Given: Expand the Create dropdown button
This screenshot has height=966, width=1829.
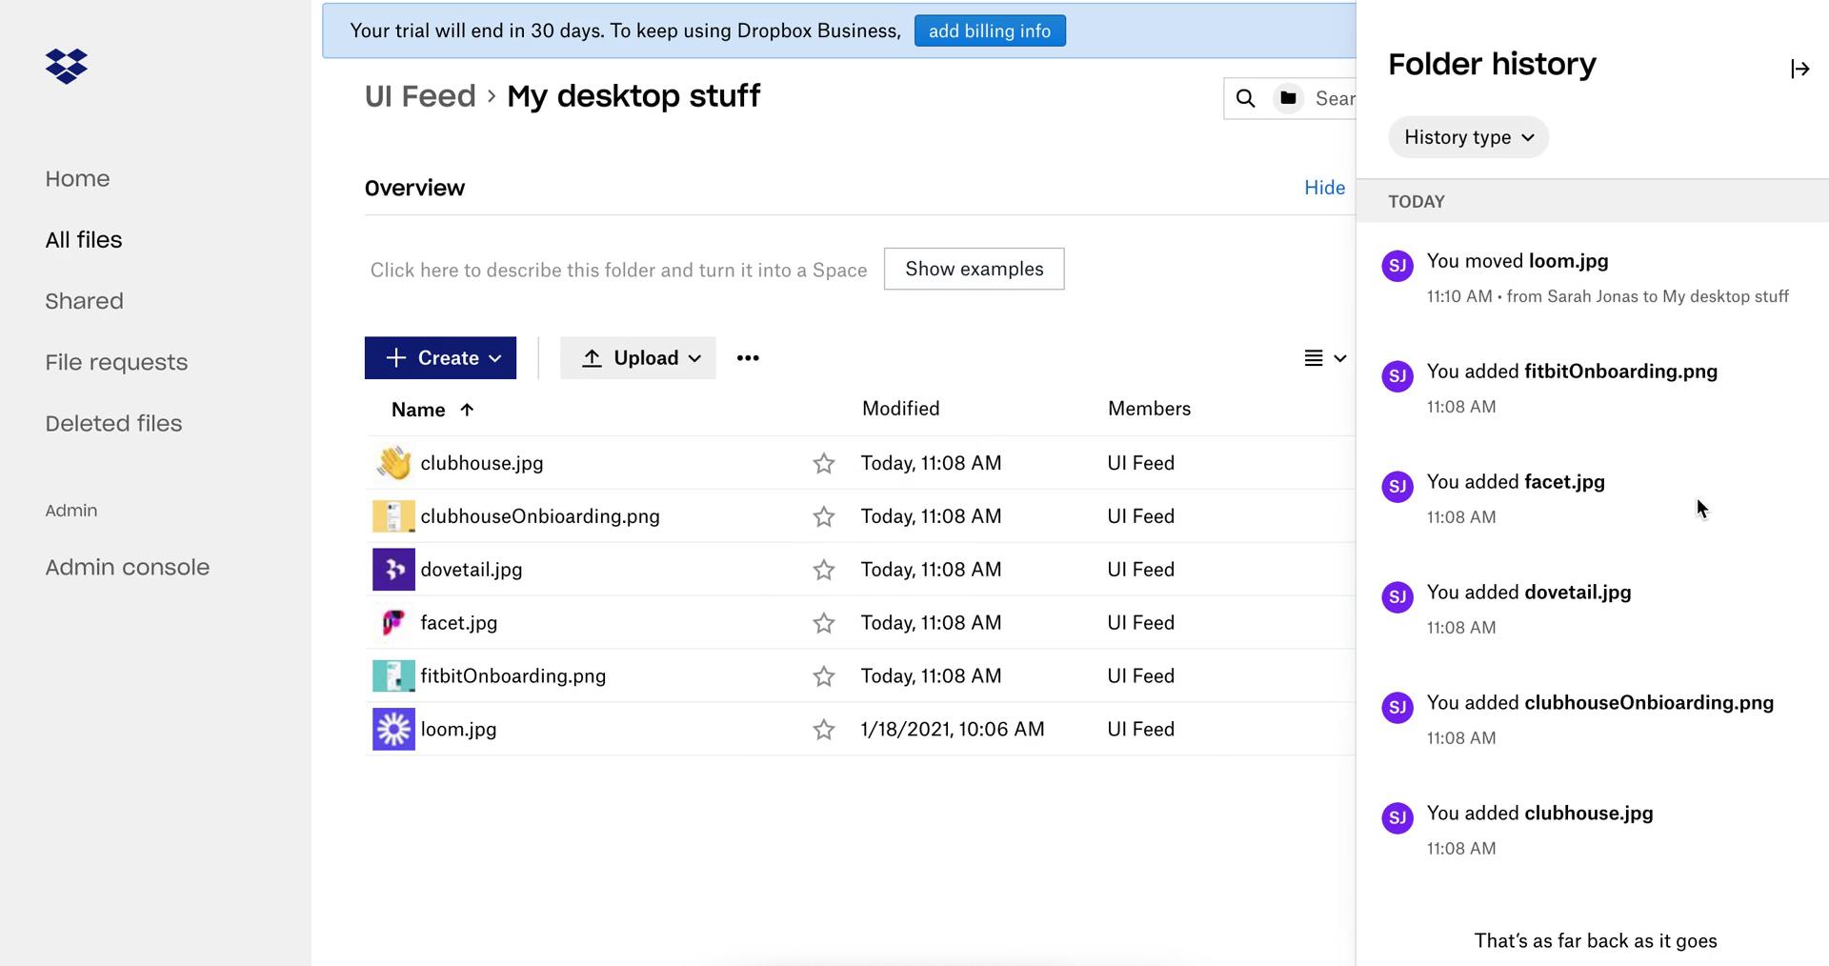Looking at the screenshot, I should click(440, 358).
